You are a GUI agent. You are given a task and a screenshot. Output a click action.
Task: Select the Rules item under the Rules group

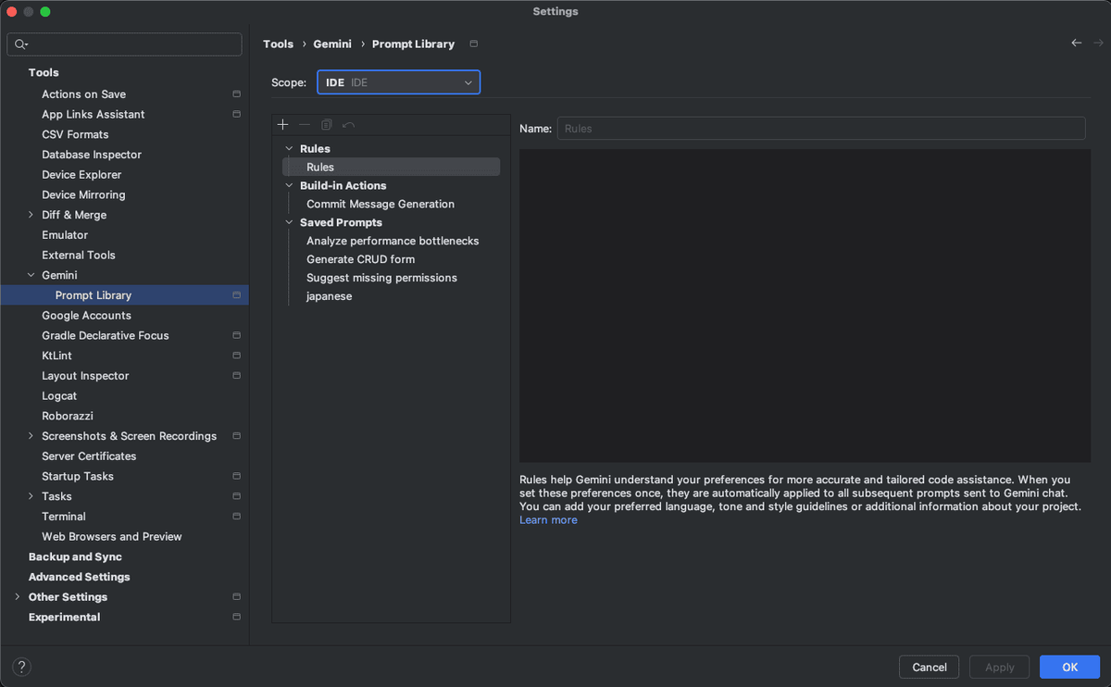[x=391, y=167]
